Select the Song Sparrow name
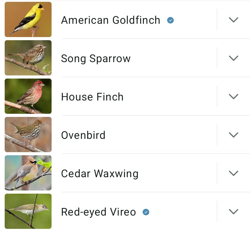 [96, 58]
